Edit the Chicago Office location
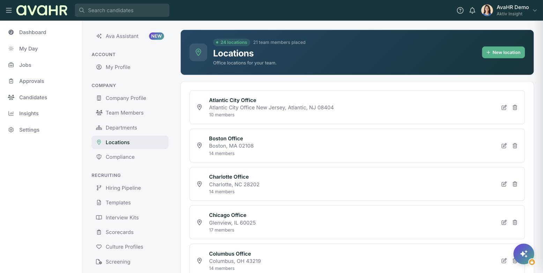 (504, 223)
